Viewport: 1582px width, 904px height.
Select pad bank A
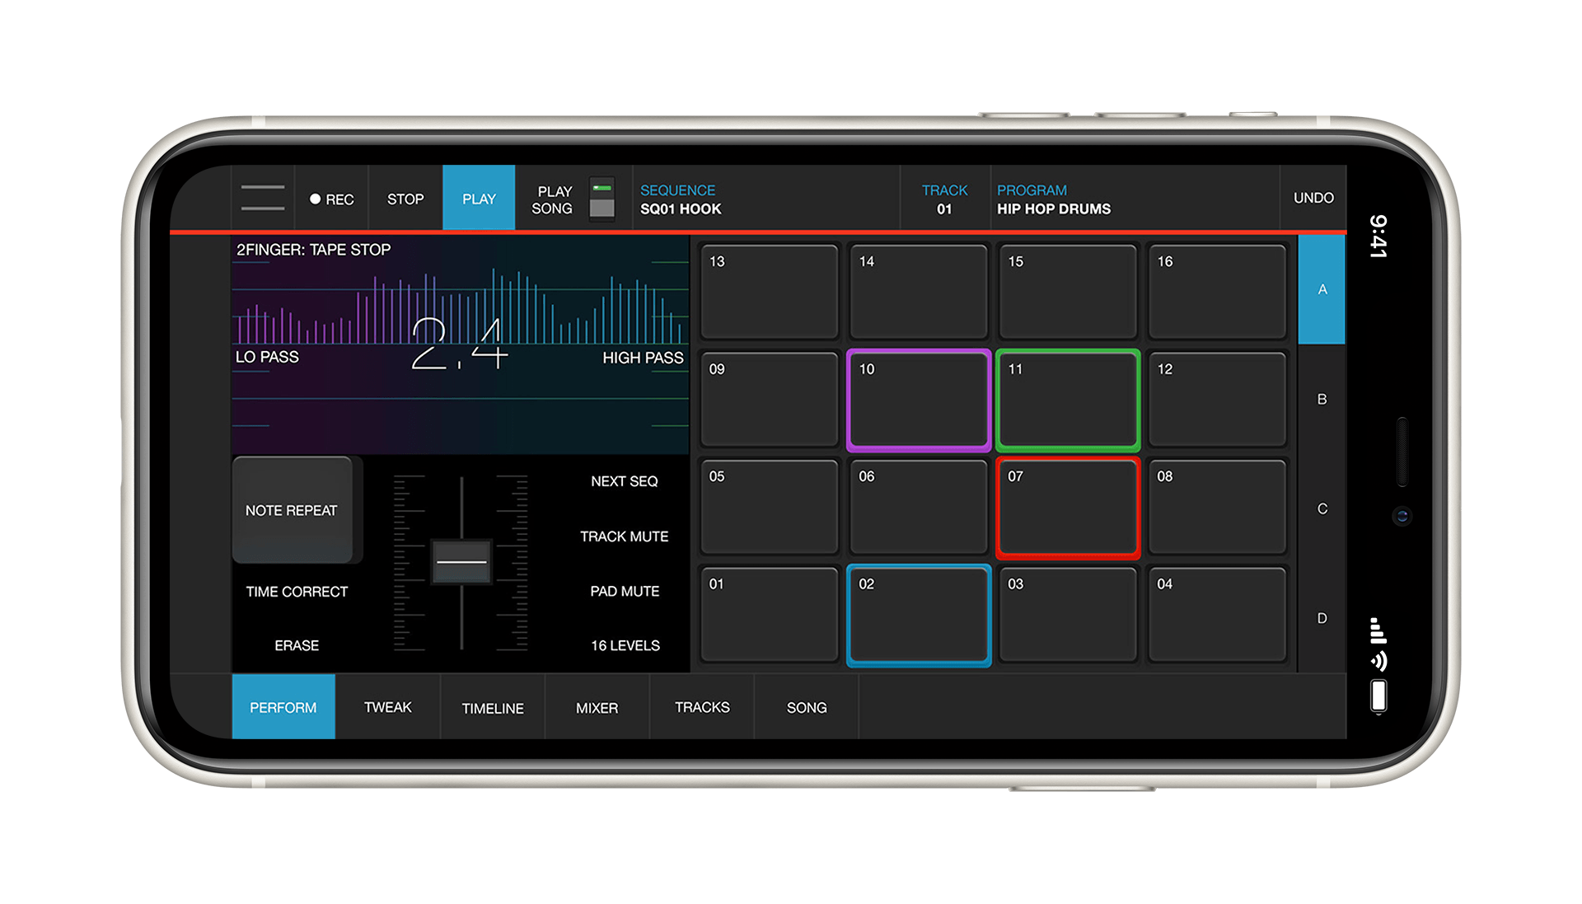(1322, 289)
